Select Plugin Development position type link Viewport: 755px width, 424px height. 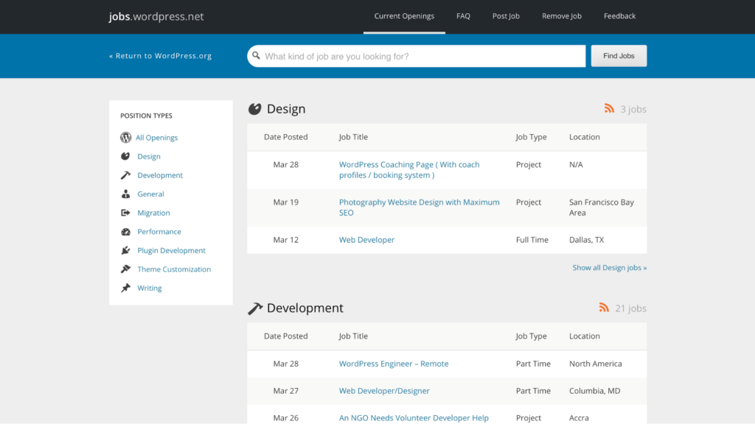(x=171, y=250)
